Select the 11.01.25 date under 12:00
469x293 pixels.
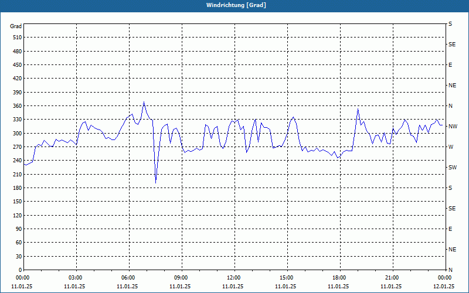[x=233, y=287]
